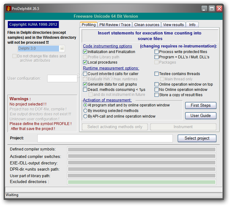Click the Activation of measurement heading

[107, 100]
